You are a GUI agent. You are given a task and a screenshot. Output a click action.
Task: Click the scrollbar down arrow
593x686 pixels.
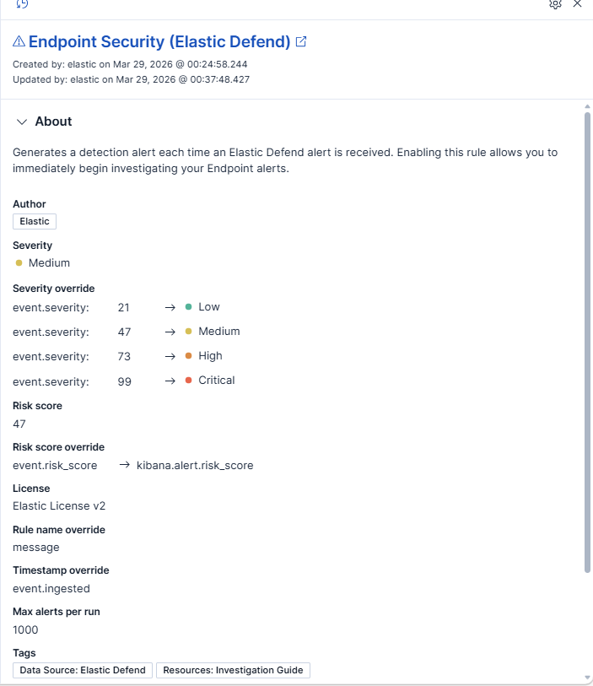587,678
